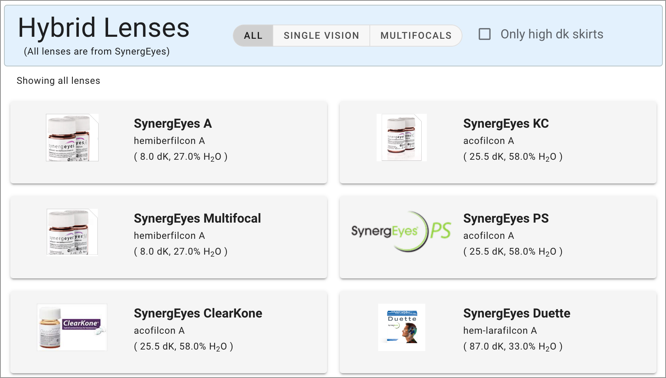Switch to SINGLE VISION lenses
Image resolution: width=666 pixels, height=378 pixels.
click(321, 36)
